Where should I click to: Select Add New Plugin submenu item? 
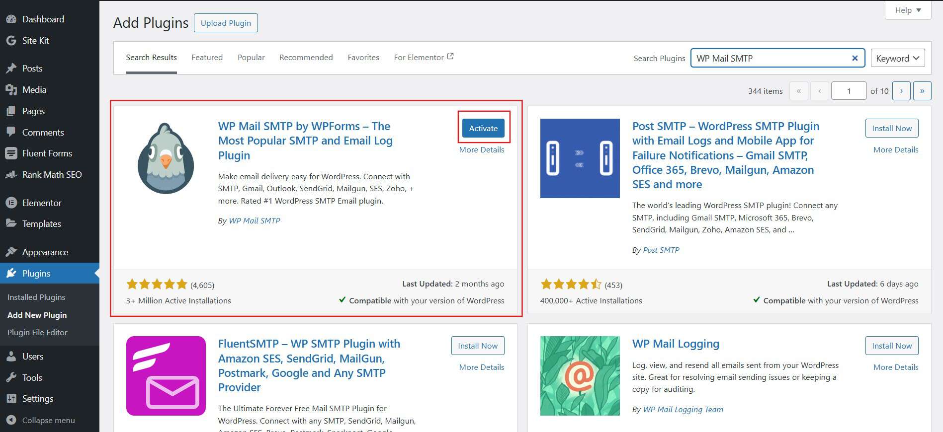coord(37,315)
